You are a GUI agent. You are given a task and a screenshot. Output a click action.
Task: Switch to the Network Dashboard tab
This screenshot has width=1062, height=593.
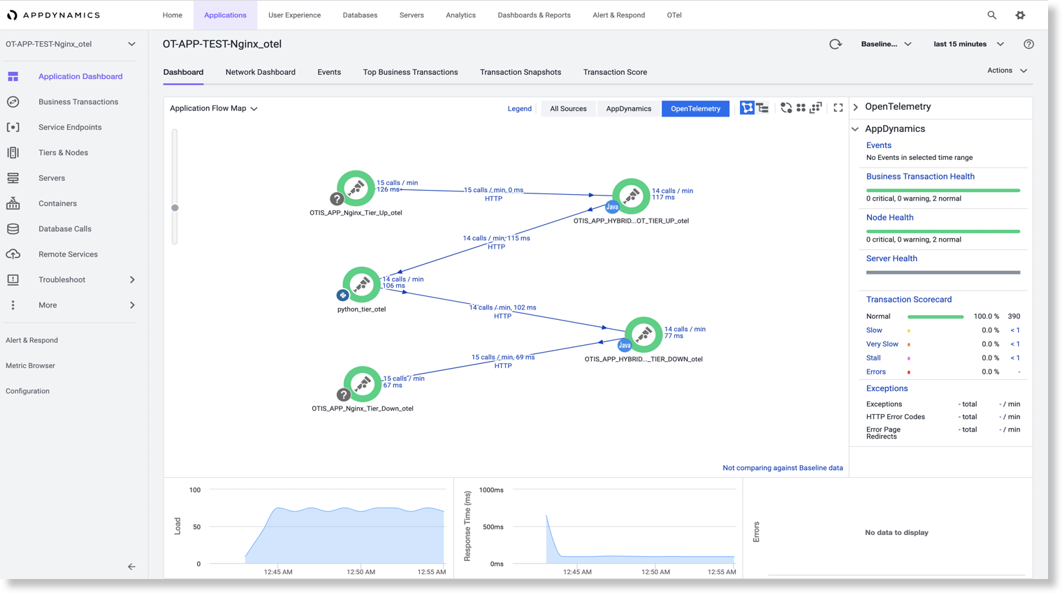pos(261,72)
